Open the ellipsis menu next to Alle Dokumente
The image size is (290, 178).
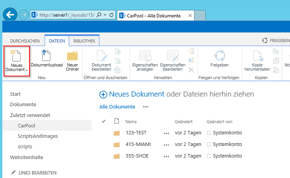tap(146, 107)
